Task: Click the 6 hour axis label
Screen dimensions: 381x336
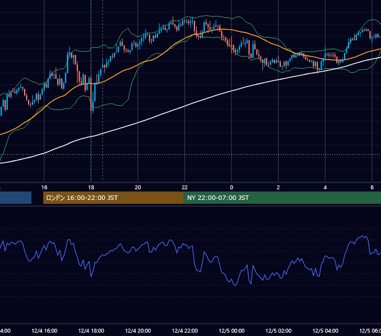Action: pos(372,188)
